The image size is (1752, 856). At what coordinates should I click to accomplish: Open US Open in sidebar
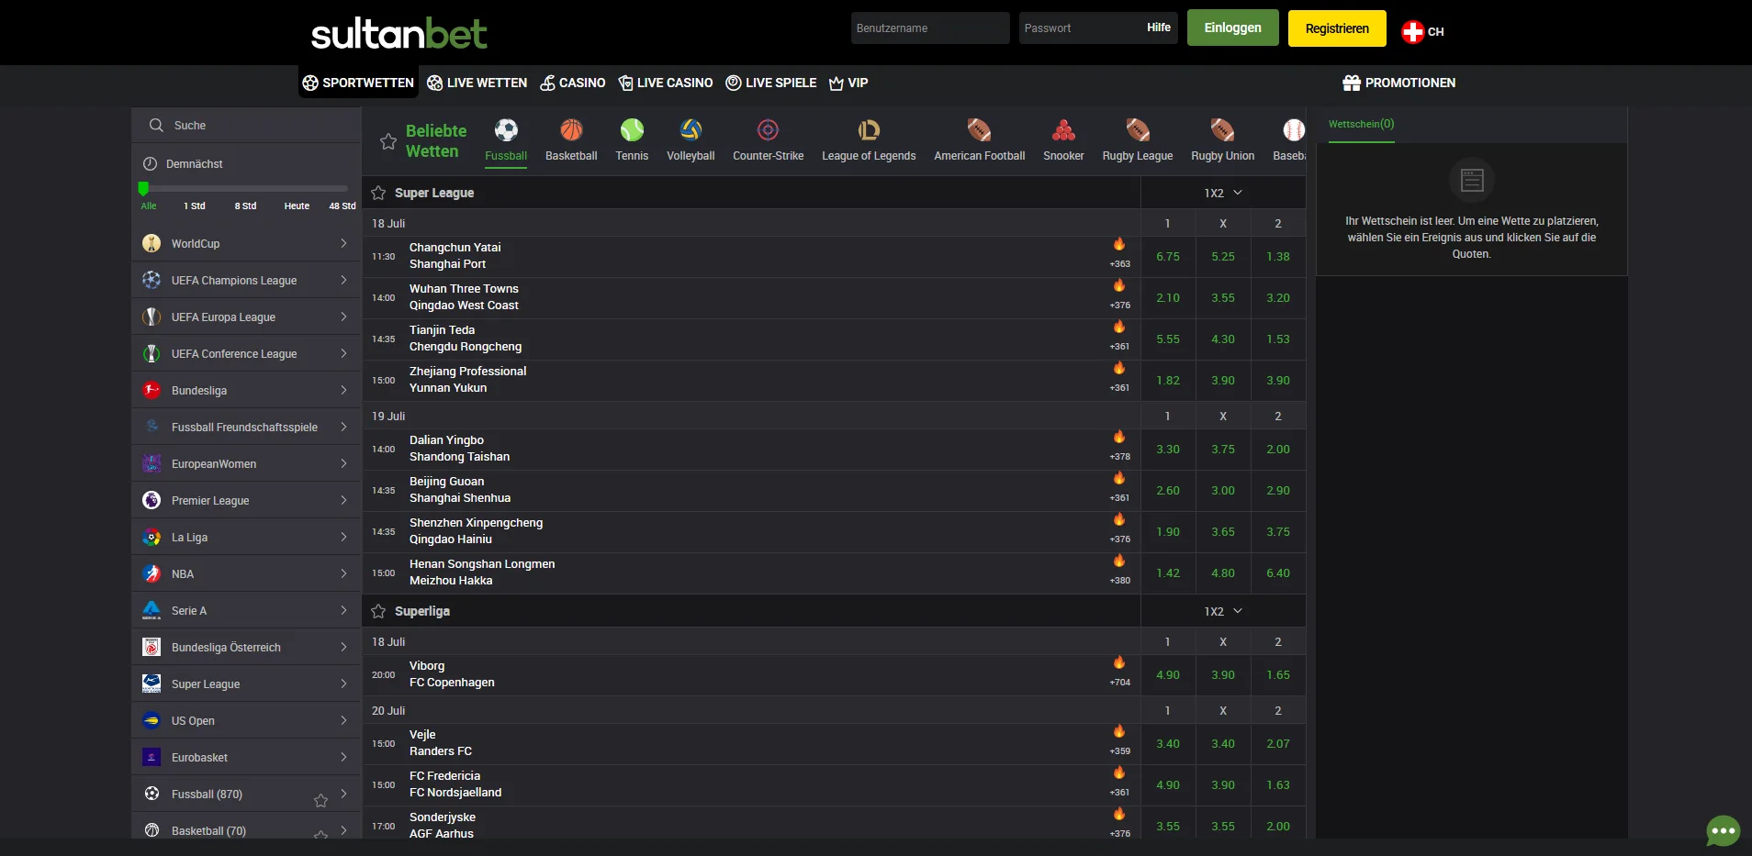[246, 720]
